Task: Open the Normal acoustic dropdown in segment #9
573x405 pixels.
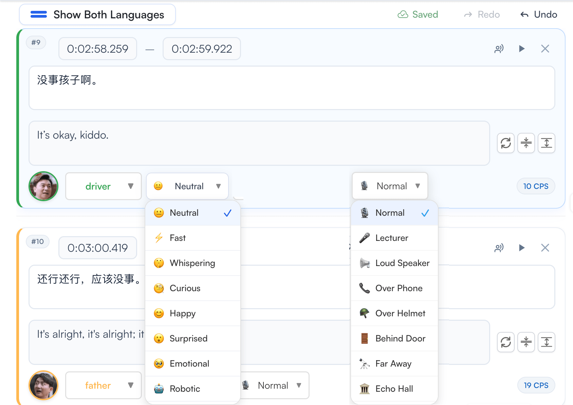Action: pyautogui.click(x=390, y=186)
